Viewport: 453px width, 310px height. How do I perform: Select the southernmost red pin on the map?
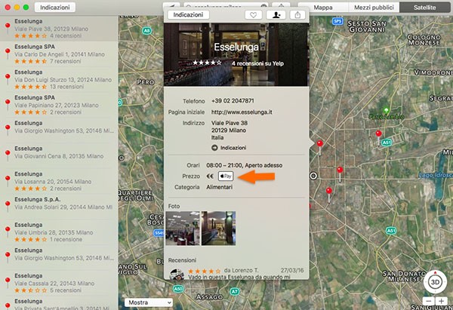(328, 191)
